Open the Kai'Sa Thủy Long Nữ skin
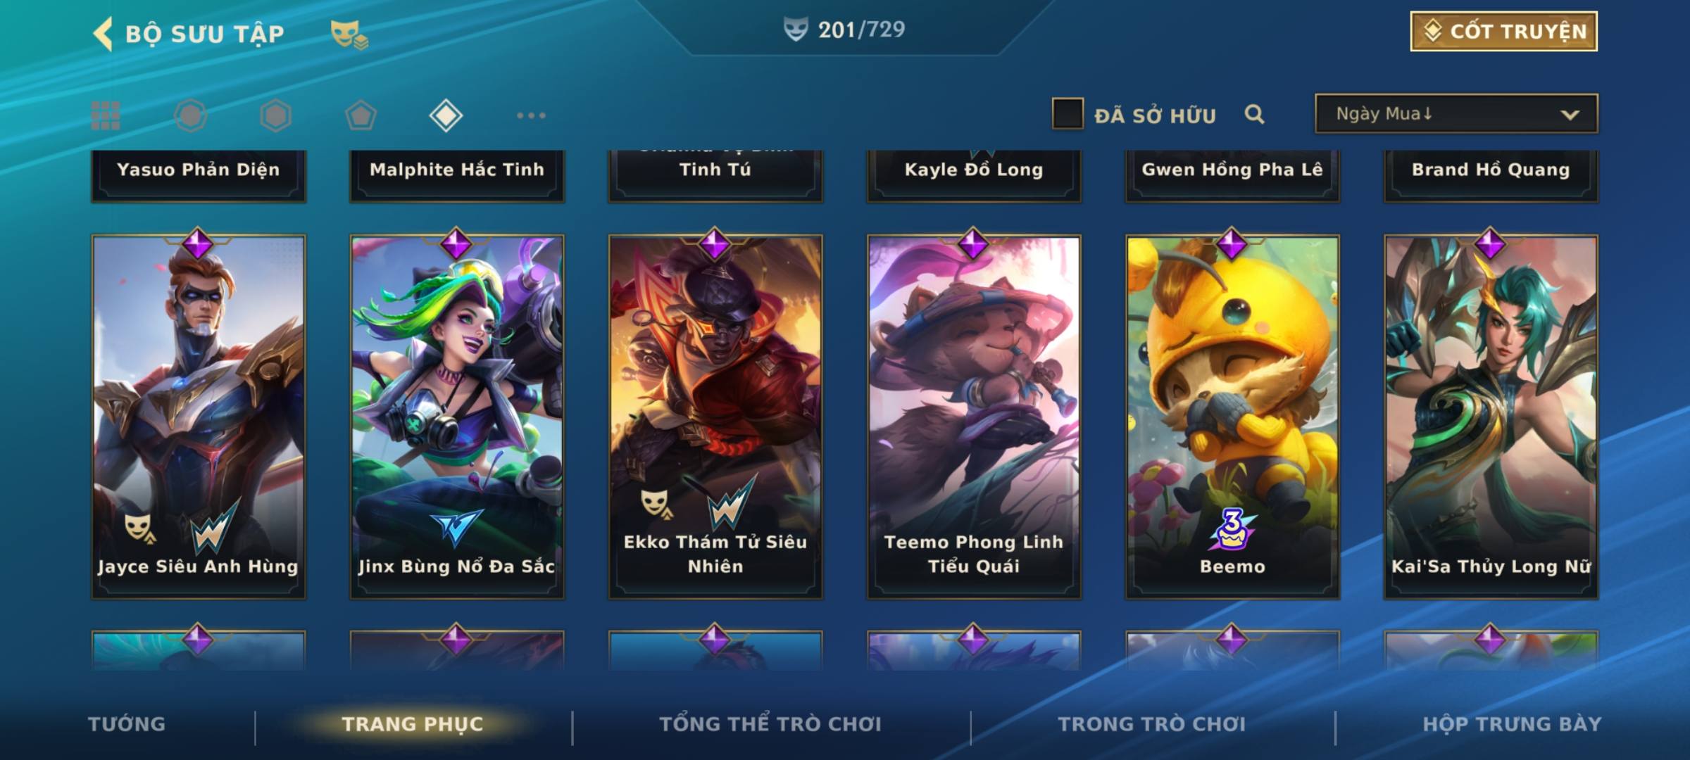1690x760 pixels. pyautogui.click(x=1491, y=417)
